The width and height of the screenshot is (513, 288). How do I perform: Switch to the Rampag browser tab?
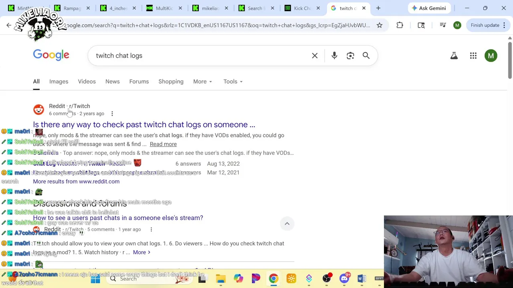[72, 8]
